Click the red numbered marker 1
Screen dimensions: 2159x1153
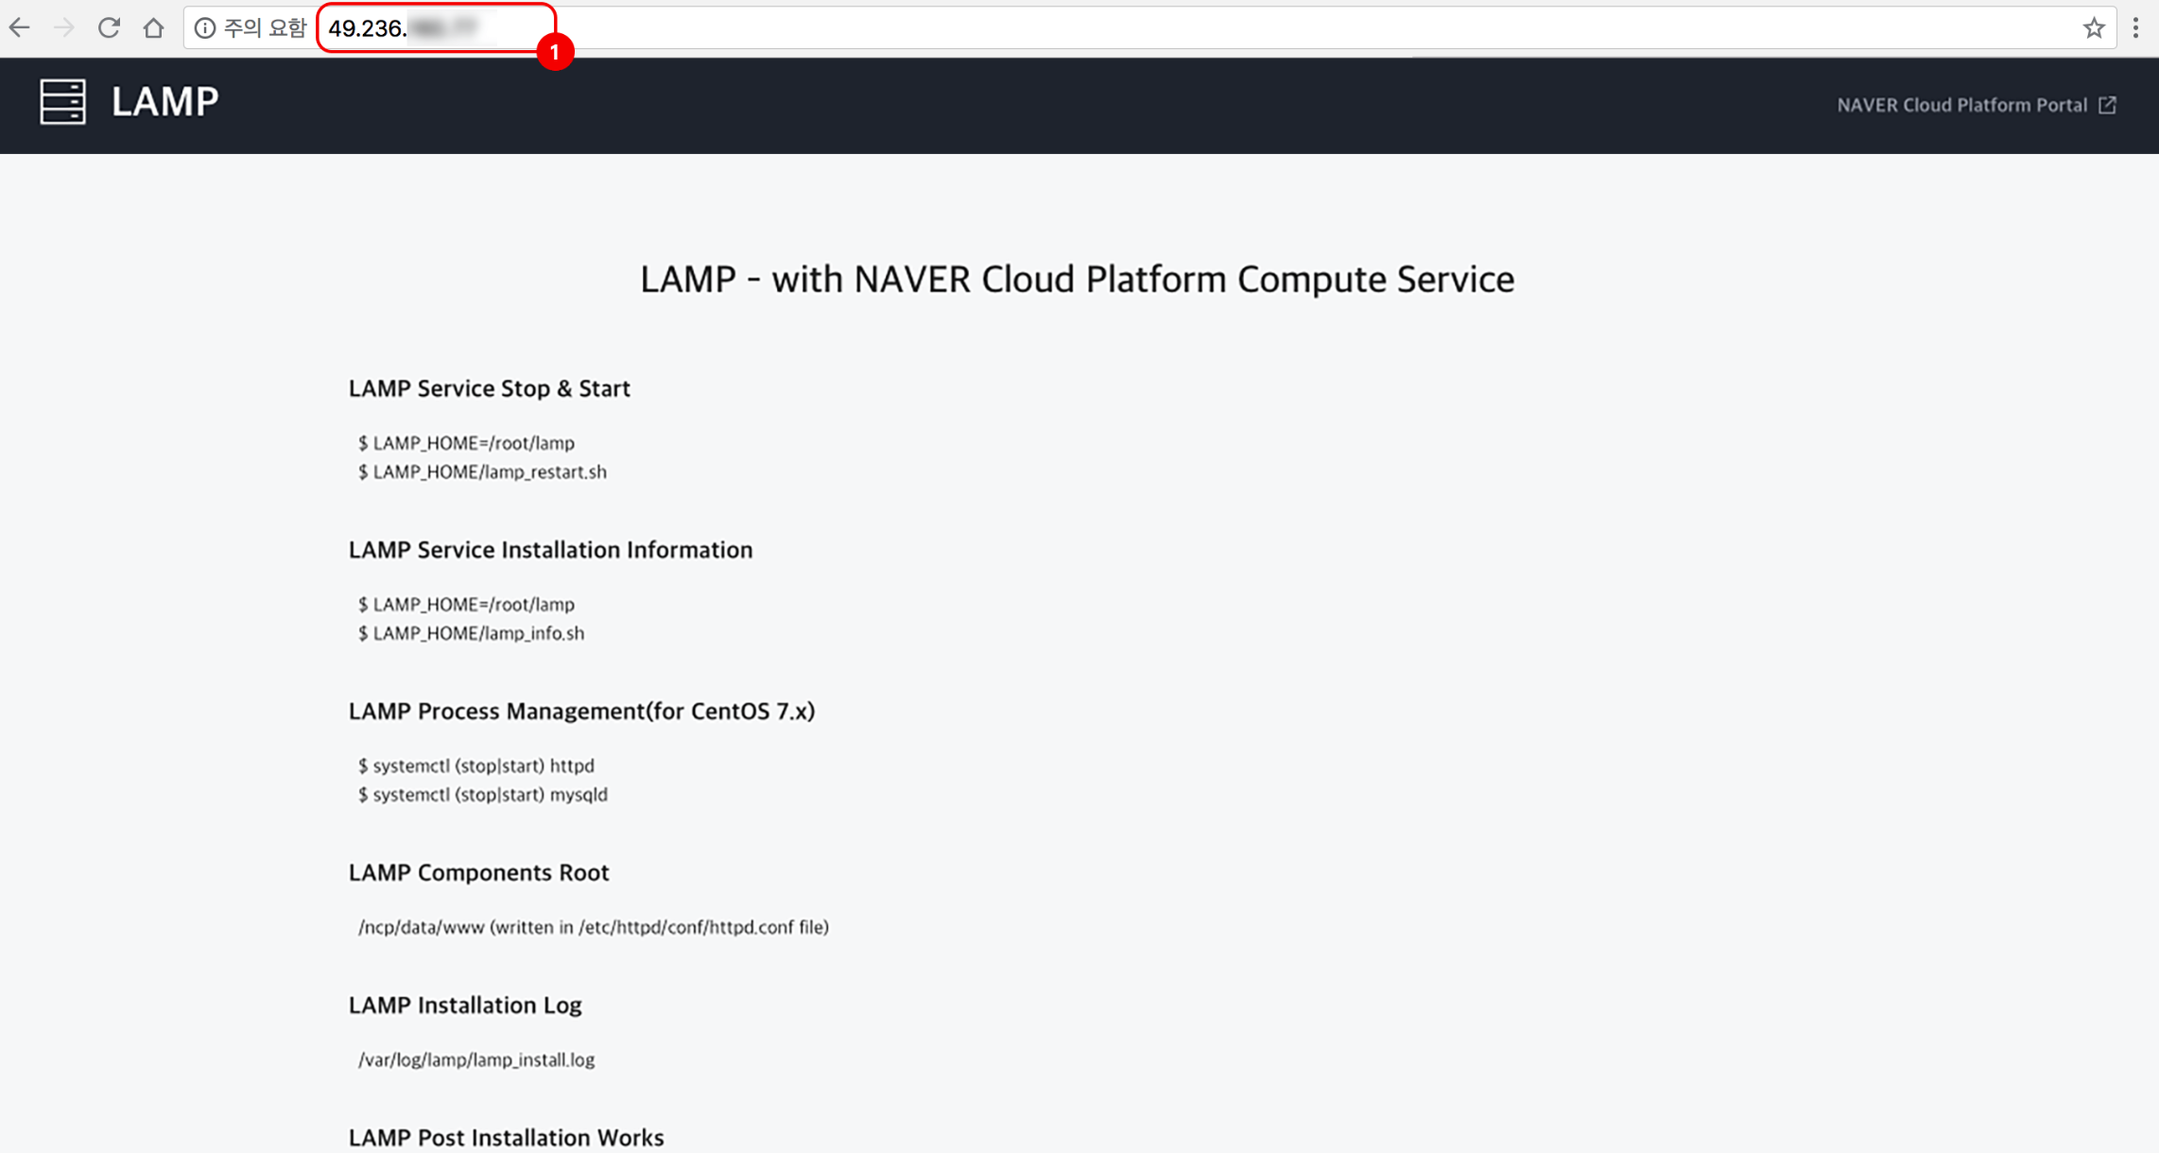click(x=555, y=51)
